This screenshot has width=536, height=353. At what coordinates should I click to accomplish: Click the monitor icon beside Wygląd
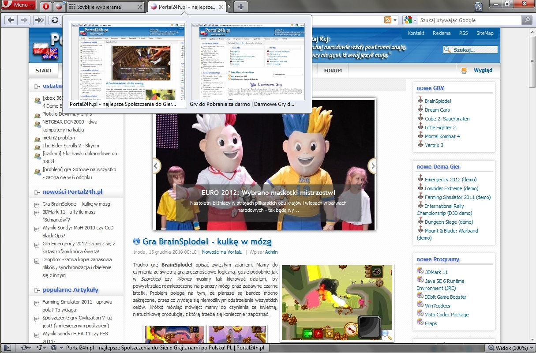(x=464, y=70)
